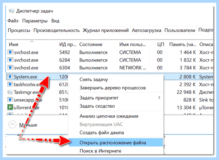Select the Taskmgr.exe process name
The image size is (219, 160).
coord(27,92)
